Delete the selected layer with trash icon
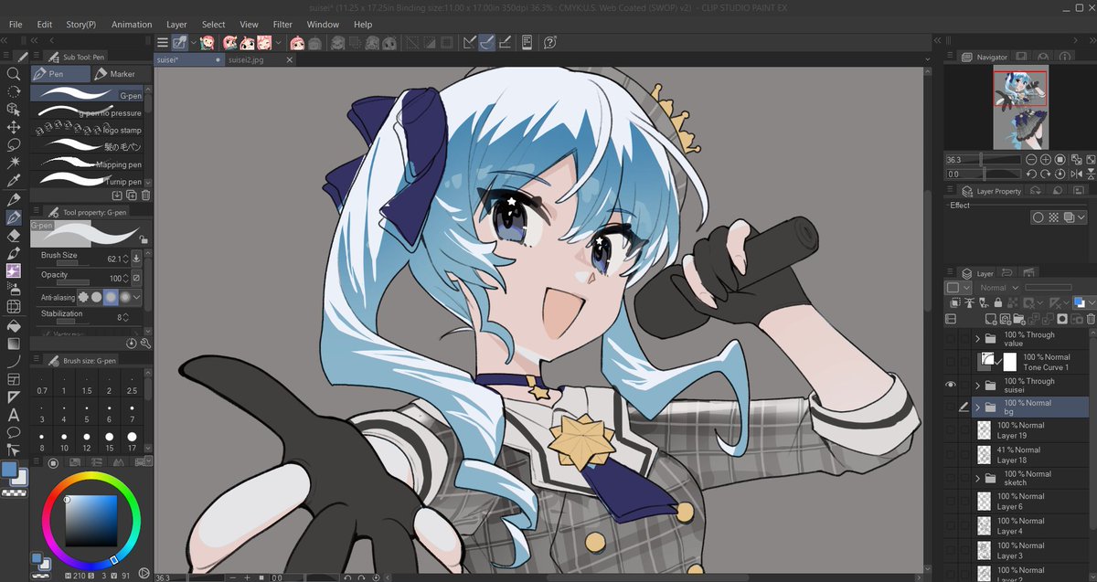The image size is (1097, 582). (1090, 319)
